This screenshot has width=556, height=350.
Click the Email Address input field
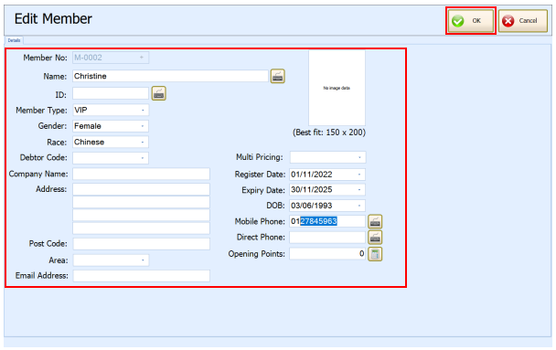[141, 276]
